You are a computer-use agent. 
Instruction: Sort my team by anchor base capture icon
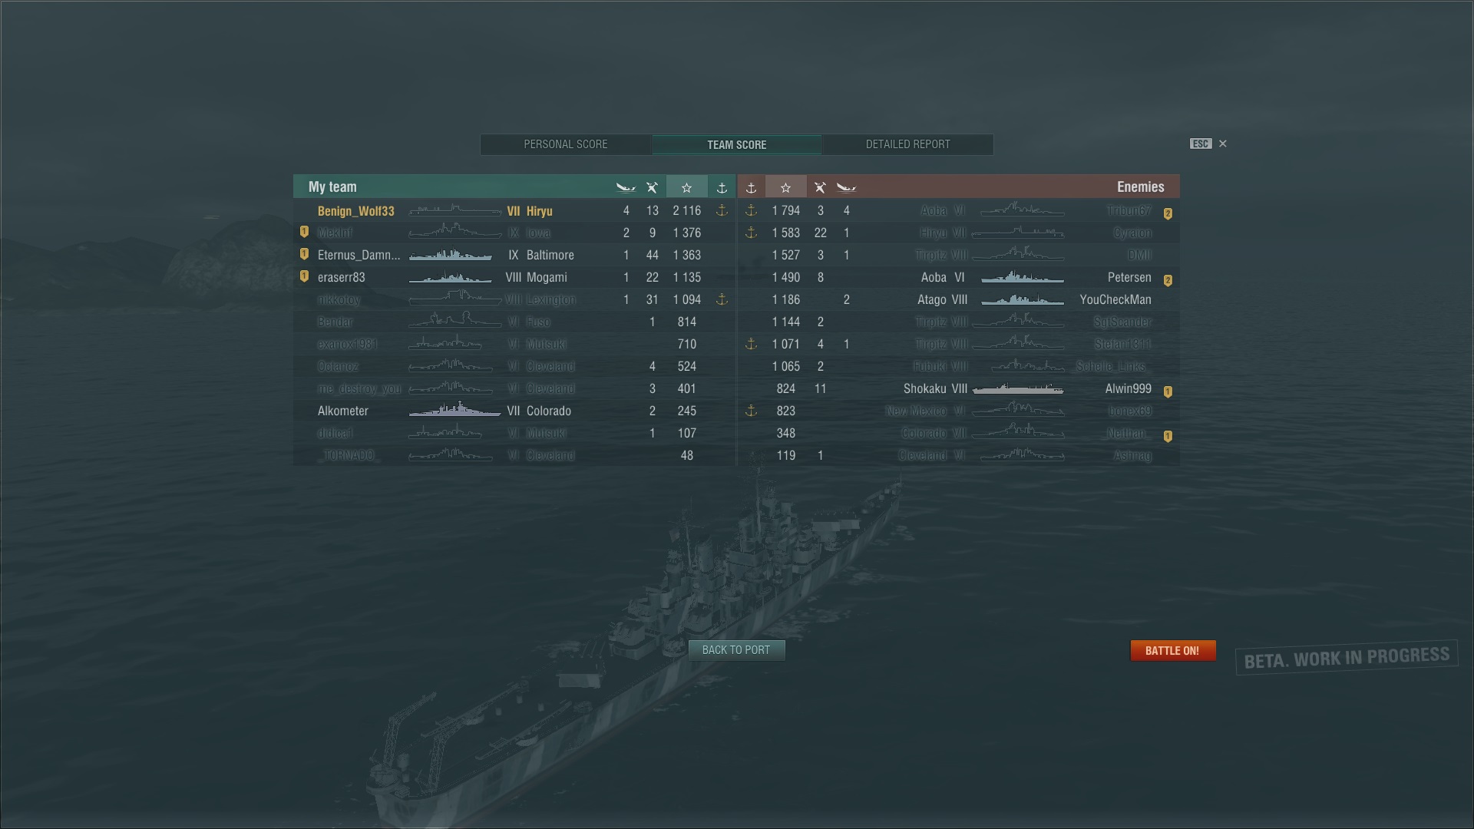722,187
